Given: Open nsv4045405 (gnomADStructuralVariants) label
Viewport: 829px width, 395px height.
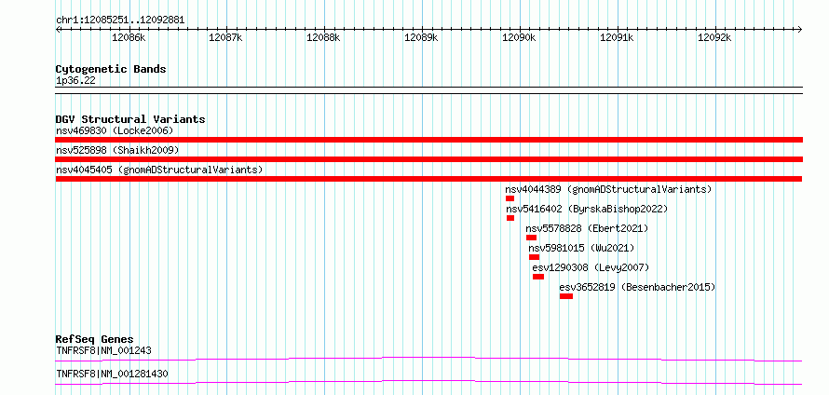Looking at the screenshot, I should [159, 170].
